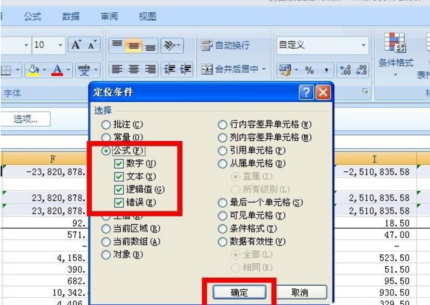Viewport: 430px width, 305px height.
Task: Select 从属单元格(D) option
Action: (x=252, y=164)
